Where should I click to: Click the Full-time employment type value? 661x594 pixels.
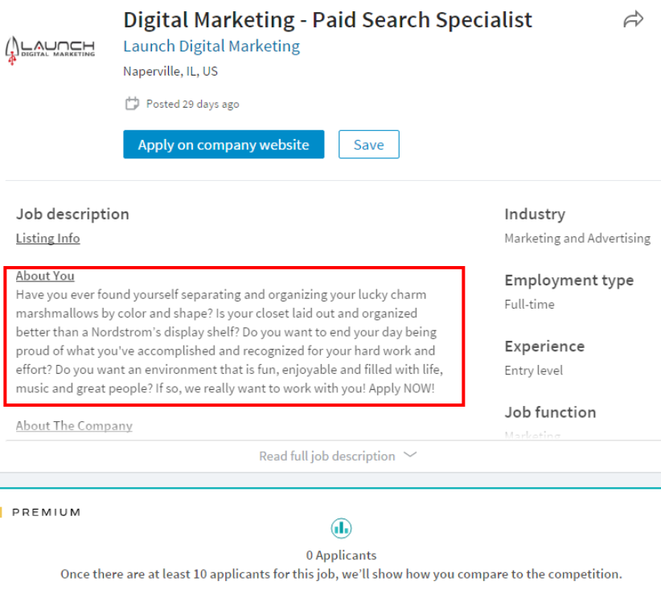(529, 304)
